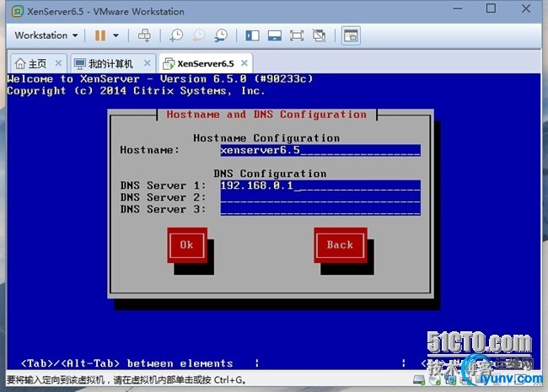Open the snapshot manager
The image size is (548, 392).
click(x=221, y=35)
